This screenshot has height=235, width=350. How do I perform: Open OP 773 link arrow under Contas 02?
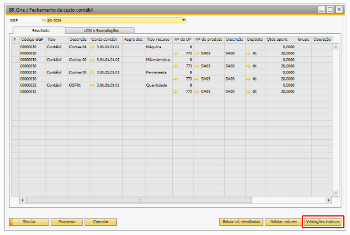coord(175,66)
